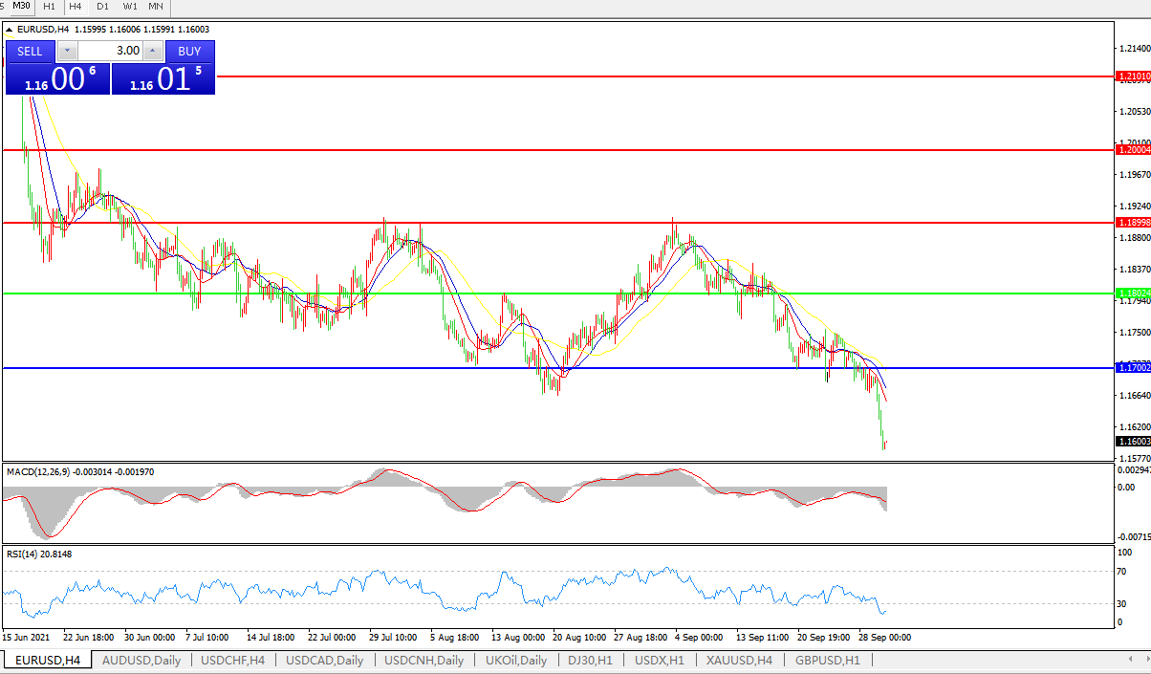Viewport: 1151px width, 674px height.
Task: Switch to the USDX,H1 tab
Action: [x=660, y=660]
